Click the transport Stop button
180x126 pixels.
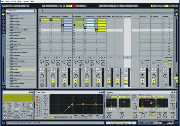pos(63,6)
